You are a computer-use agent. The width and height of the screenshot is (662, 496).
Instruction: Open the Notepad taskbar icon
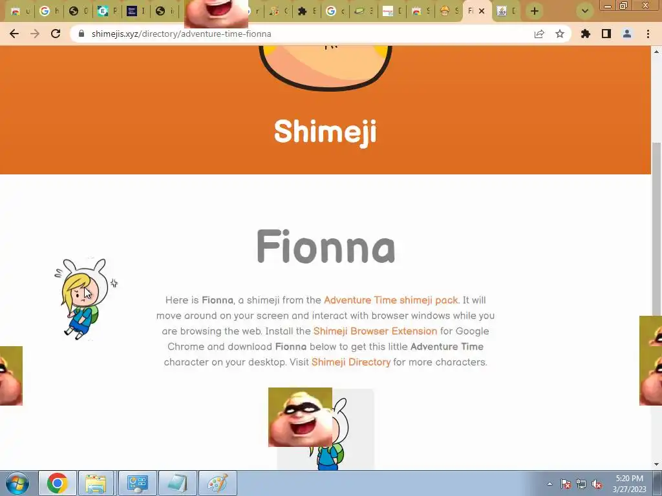pyautogui.click(x=177, y=483)
